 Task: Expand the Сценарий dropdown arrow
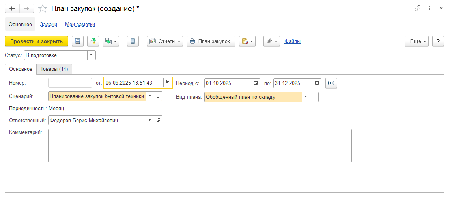(x=149, y=96)
